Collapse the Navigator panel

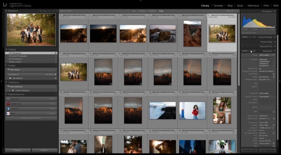click(x=6, y=11)
